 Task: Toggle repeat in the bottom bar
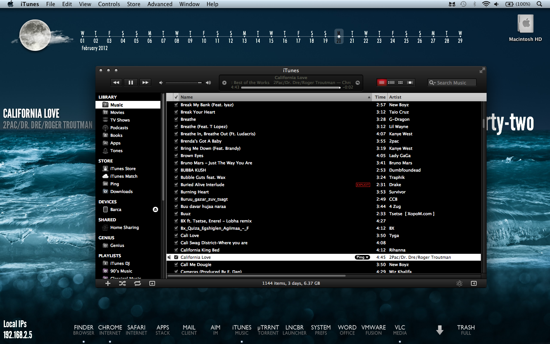click(137, 283)
